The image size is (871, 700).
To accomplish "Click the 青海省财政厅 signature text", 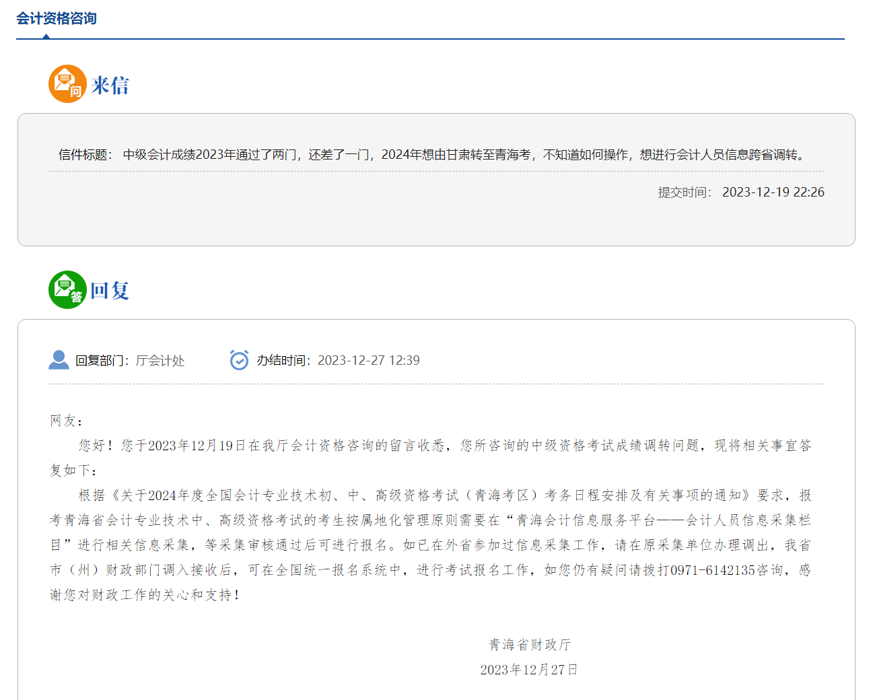I will 529,644.
